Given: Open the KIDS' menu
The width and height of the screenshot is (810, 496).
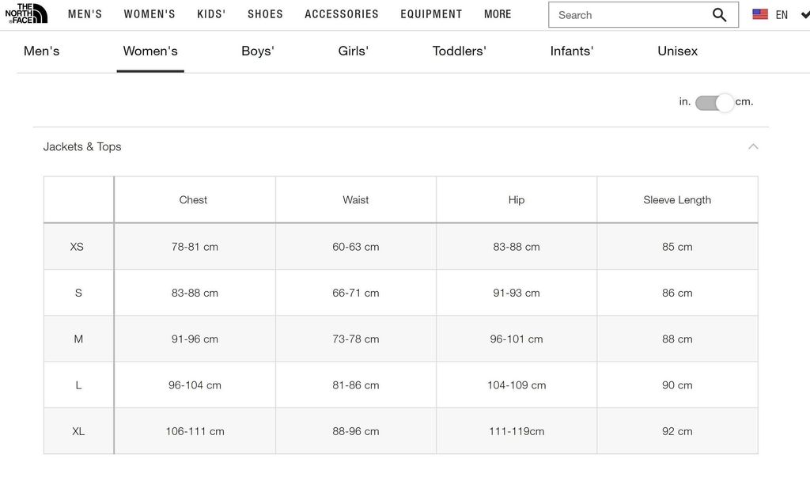Looking at the screenshot, I should [x=211, y=13].
